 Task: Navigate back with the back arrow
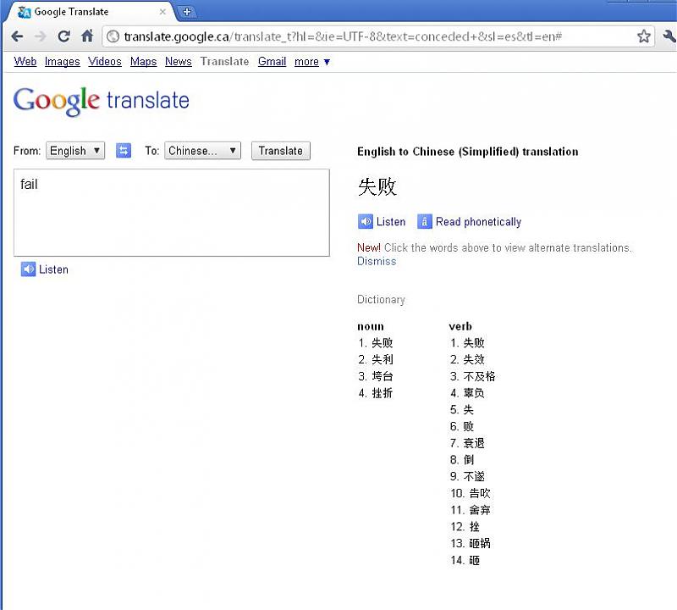point(17,36)
